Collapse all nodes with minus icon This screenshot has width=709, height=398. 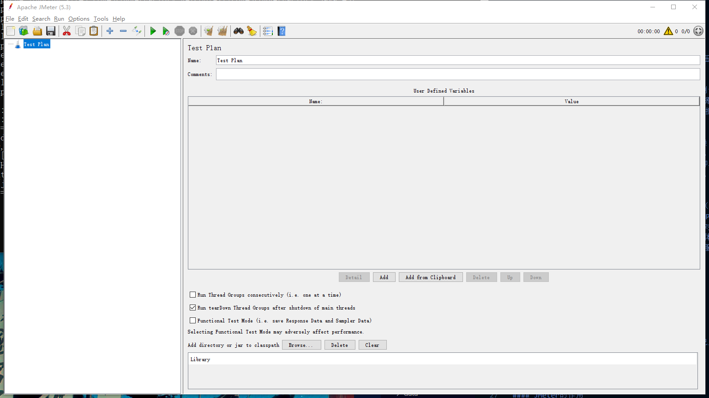(x=123, y=31)
